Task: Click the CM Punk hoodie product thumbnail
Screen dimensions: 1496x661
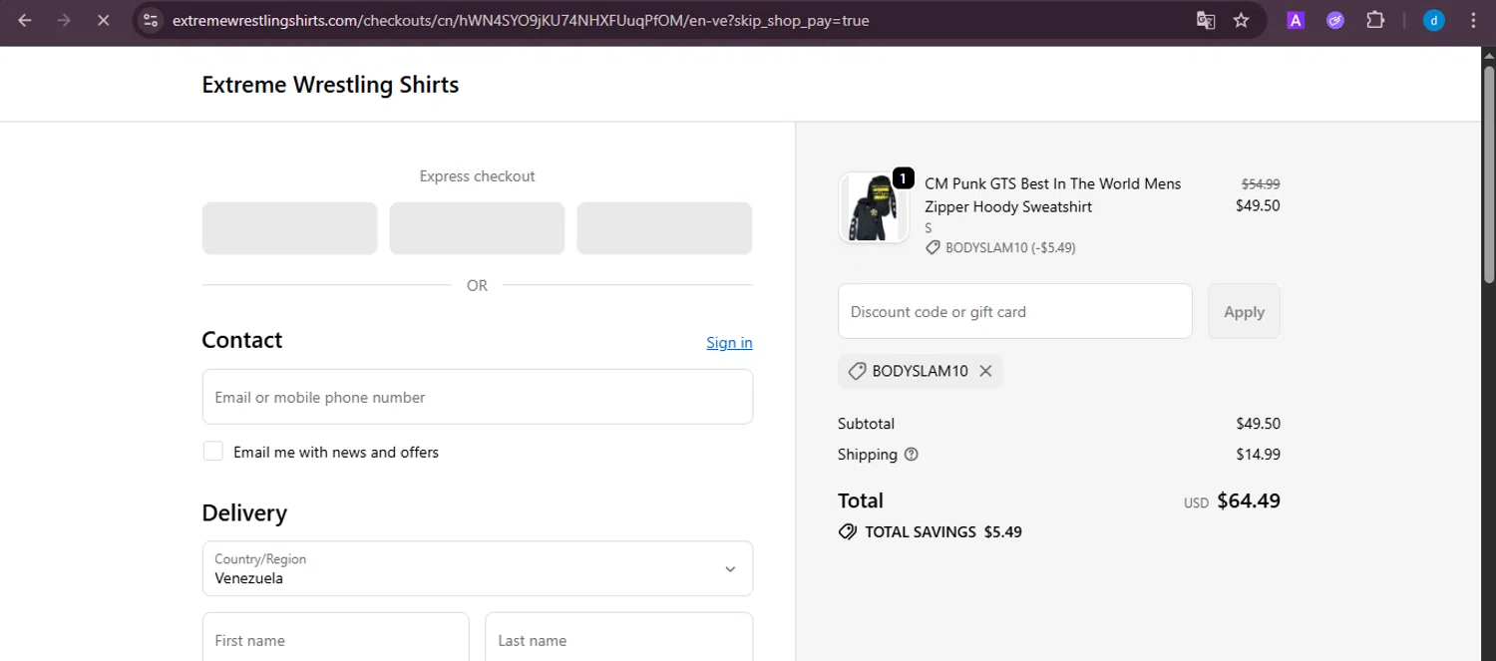Action: (874, 207)
